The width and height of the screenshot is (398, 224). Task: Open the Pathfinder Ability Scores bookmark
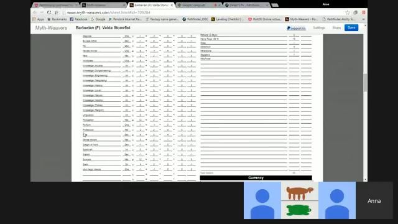[x=339, y=19]
